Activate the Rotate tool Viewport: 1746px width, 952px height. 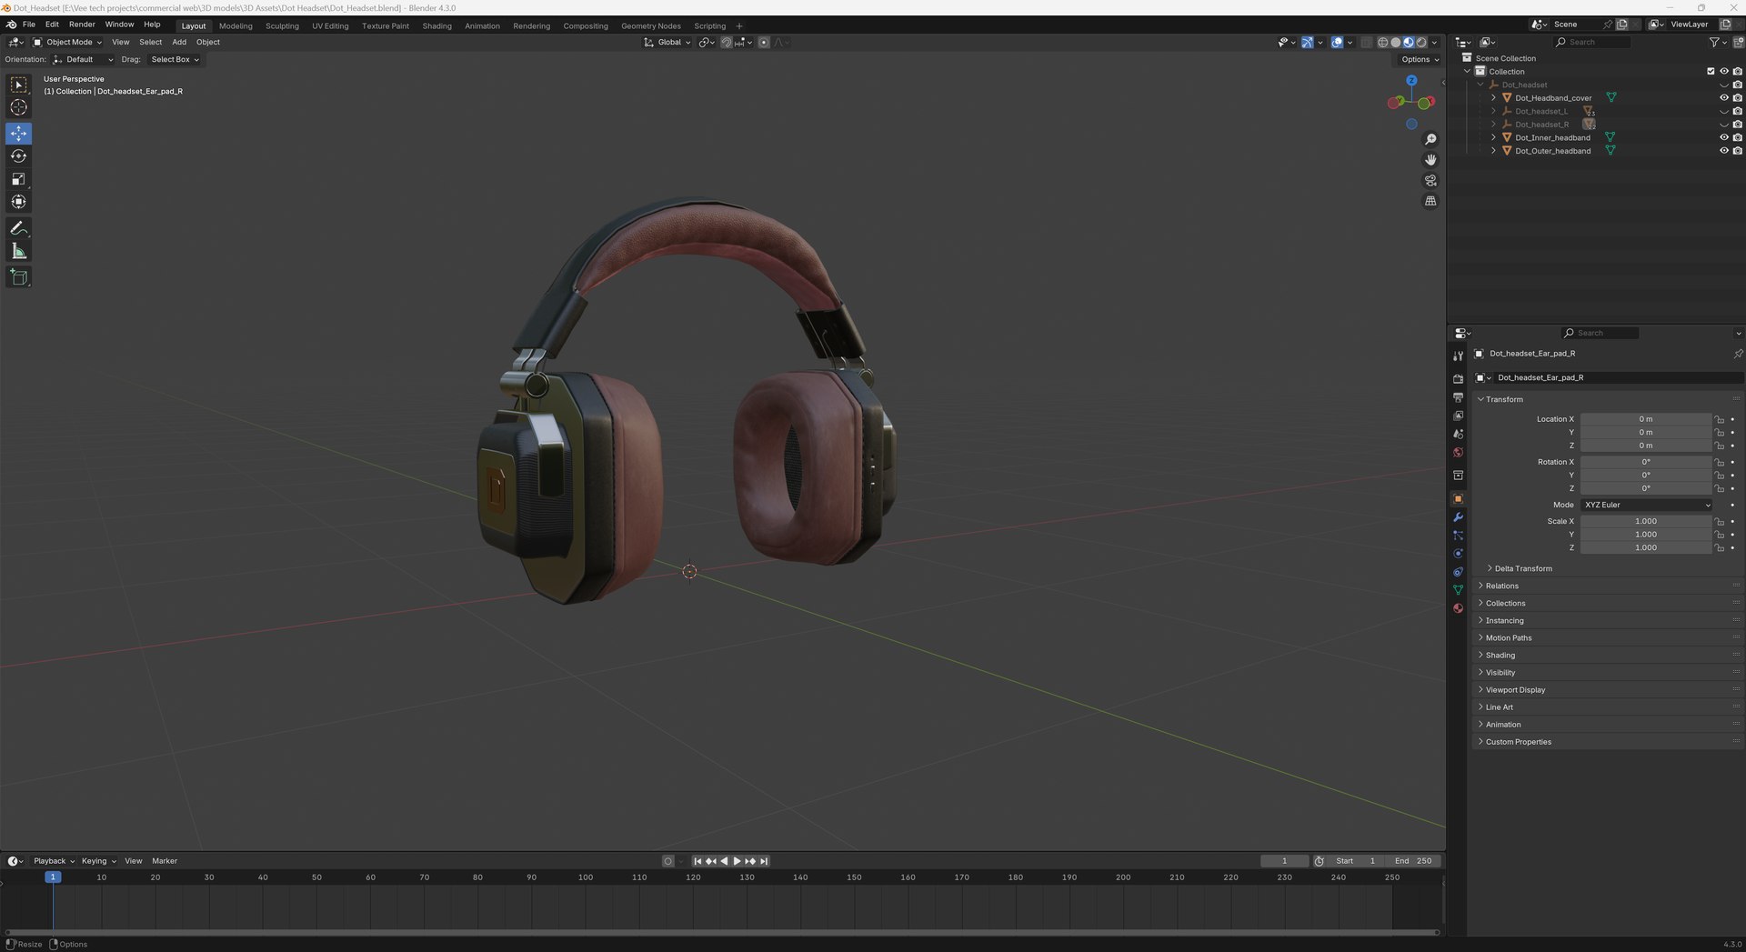[18, 156]
